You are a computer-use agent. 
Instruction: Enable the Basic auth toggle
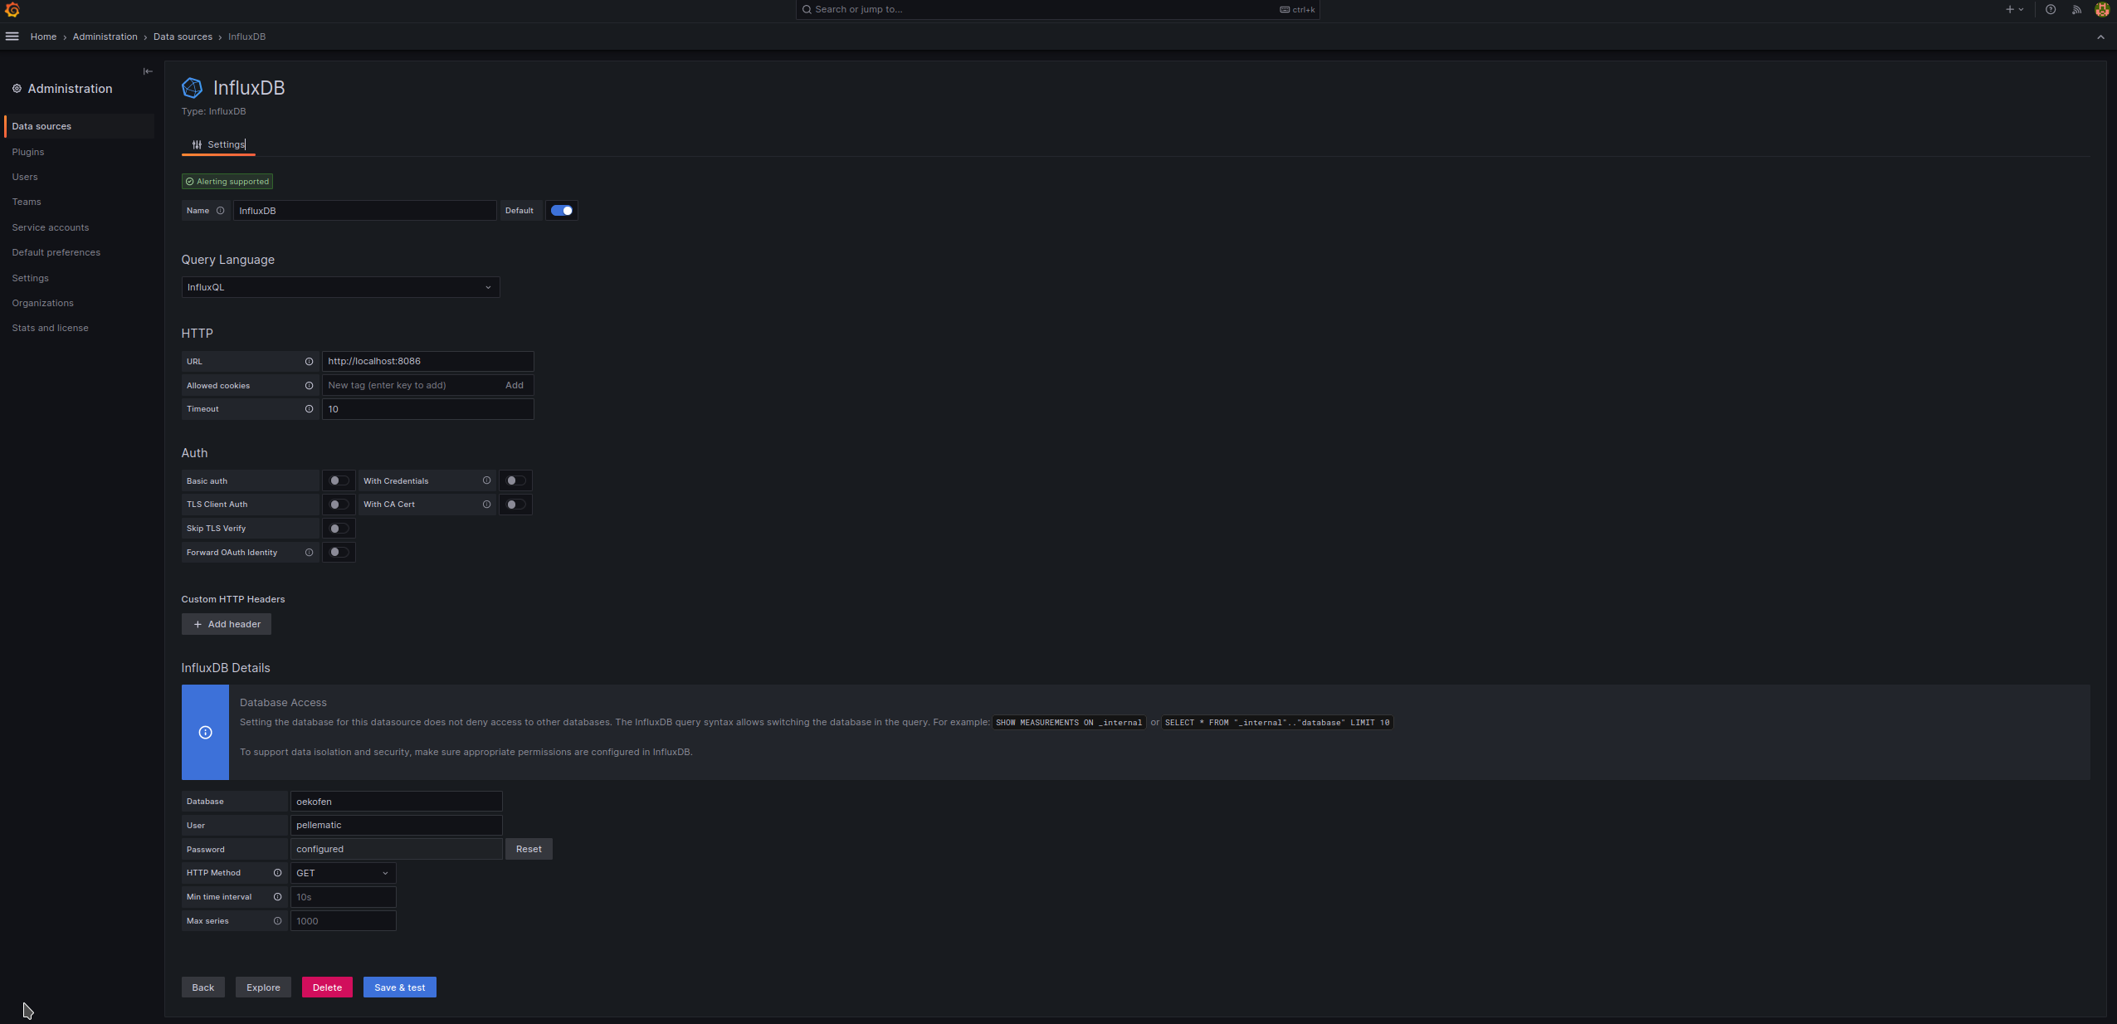point(339,481)
